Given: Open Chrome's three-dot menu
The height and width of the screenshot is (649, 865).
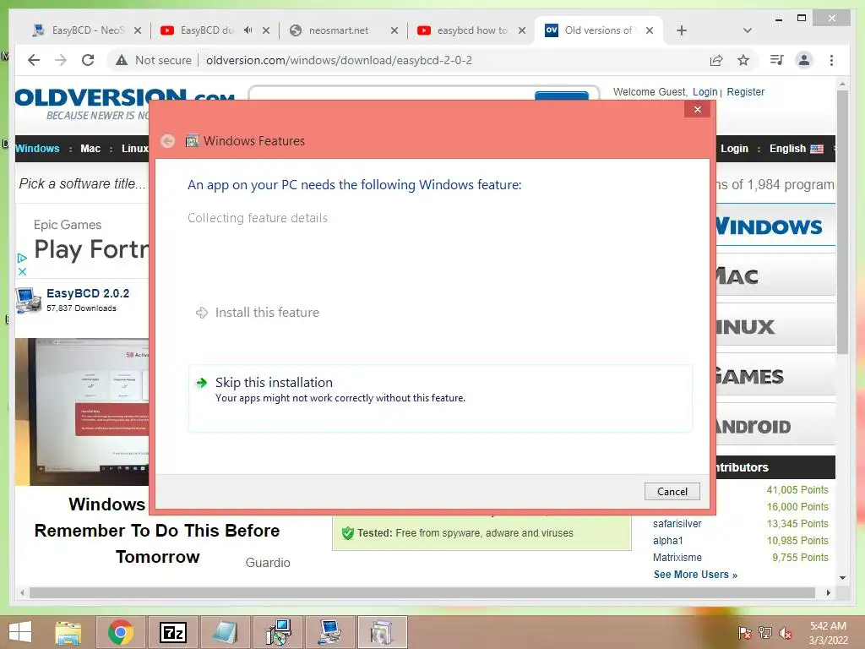Looking at the screenshot, I should click(831, 60).
